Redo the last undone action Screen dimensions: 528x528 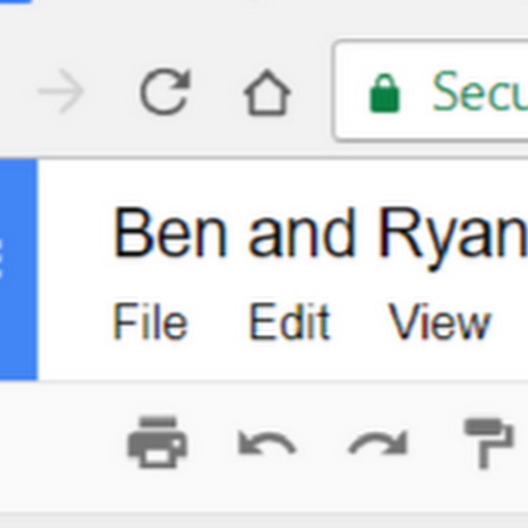377,444
